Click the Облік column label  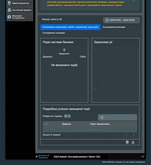pyautogui.click(x=83, y=57)
